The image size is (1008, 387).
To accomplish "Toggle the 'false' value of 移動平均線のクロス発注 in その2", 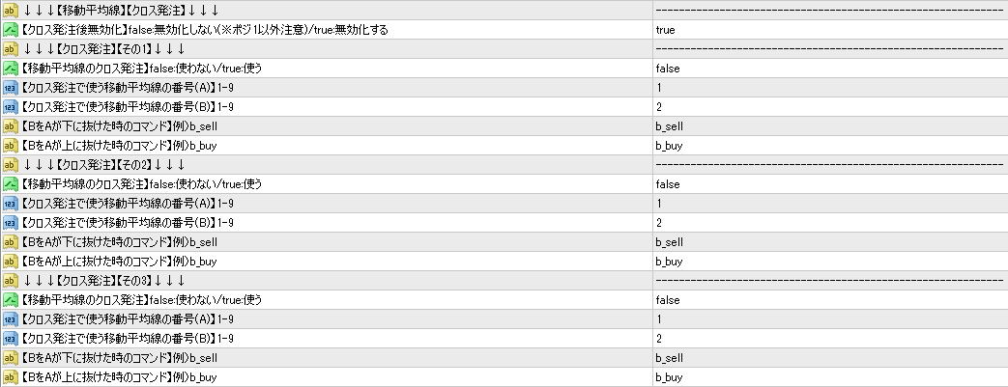I will tap(667, 184).
